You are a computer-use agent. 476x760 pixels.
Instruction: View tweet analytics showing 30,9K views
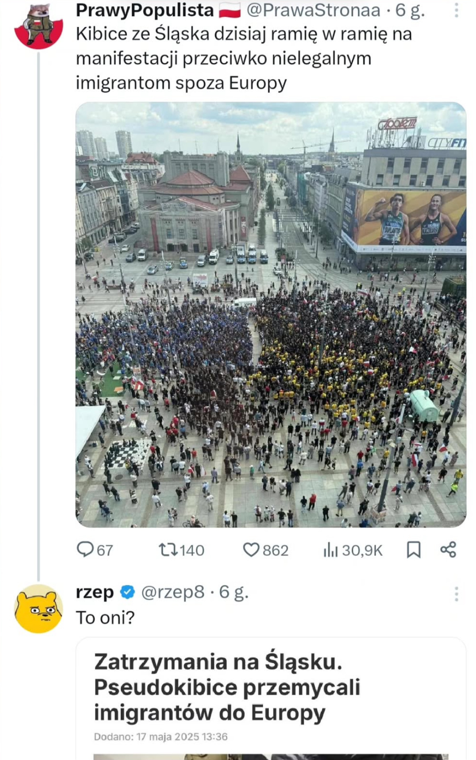[x=331, y=550]
